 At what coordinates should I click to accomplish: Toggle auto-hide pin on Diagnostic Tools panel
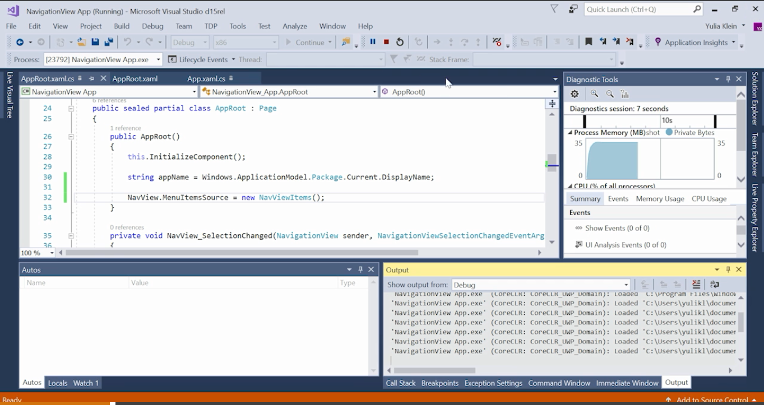728,79
